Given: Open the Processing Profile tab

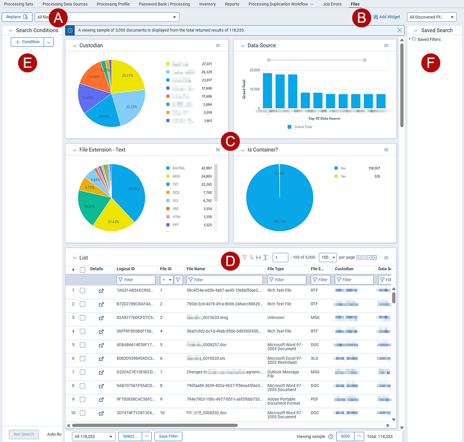Looking at the screenshot, I should 114,4.
